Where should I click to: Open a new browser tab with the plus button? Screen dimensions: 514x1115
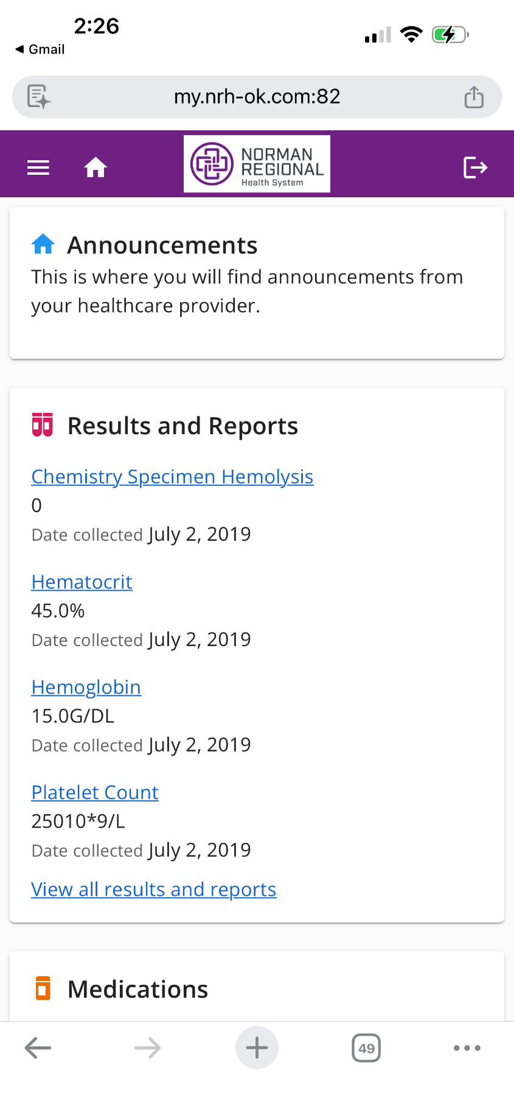[257, 1047]
